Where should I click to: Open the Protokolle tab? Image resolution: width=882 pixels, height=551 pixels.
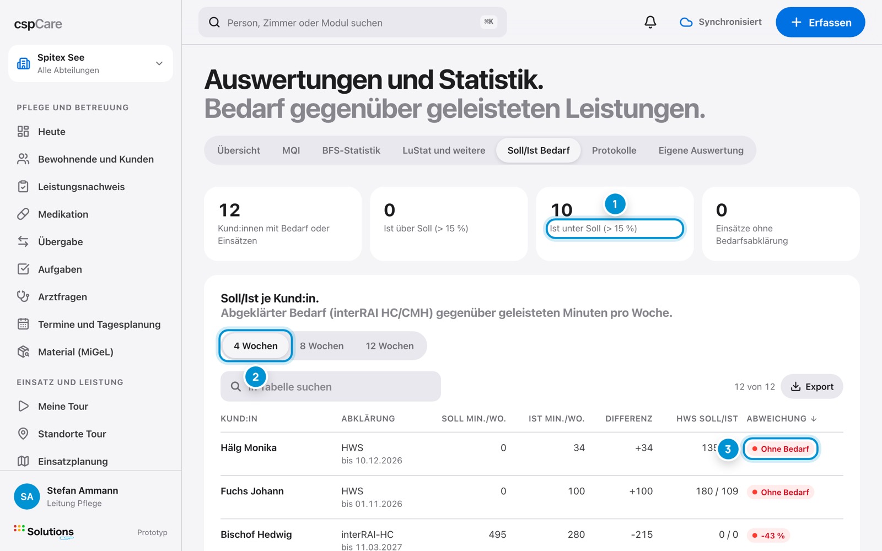pyautogui.click(x=614, y=150)
